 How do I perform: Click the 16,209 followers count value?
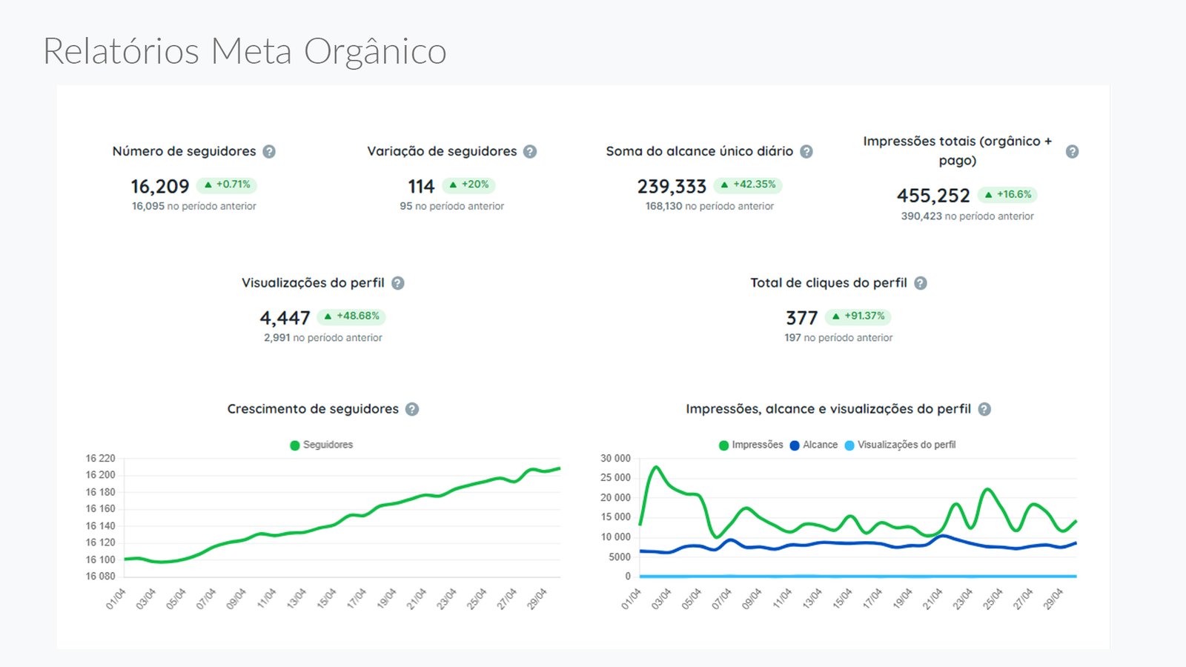click(x=160, y=186)
